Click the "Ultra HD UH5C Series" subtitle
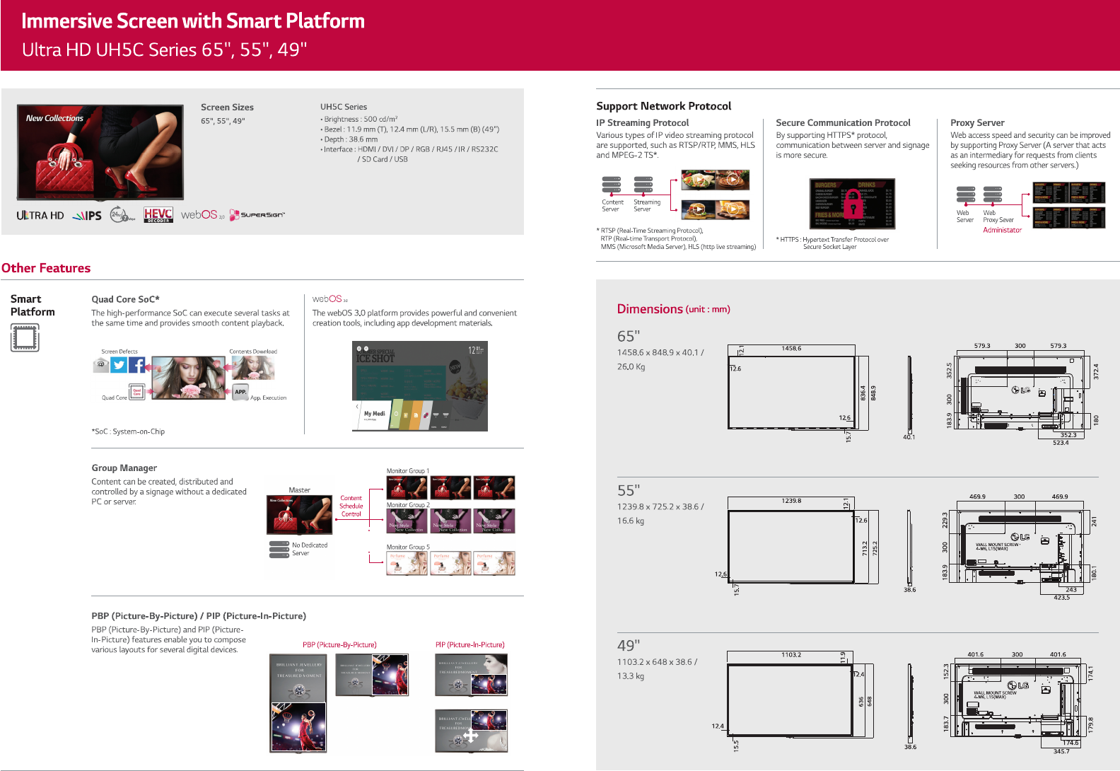This screenshot has width=1120, height=771. click(165, 50)
